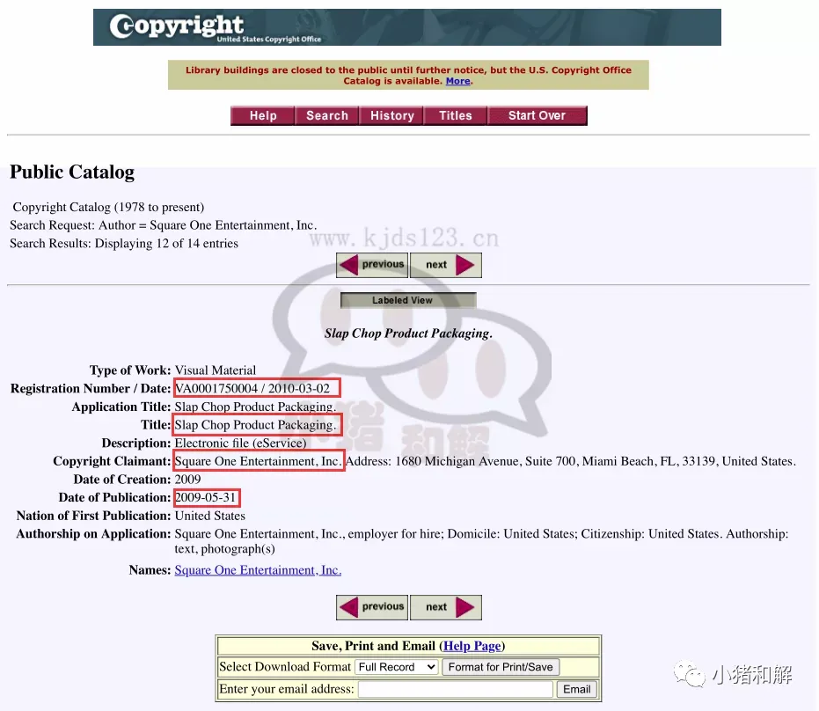Click the Search Results entries count line
Viewport: 819px width, 711px height.
coord(124,244)
